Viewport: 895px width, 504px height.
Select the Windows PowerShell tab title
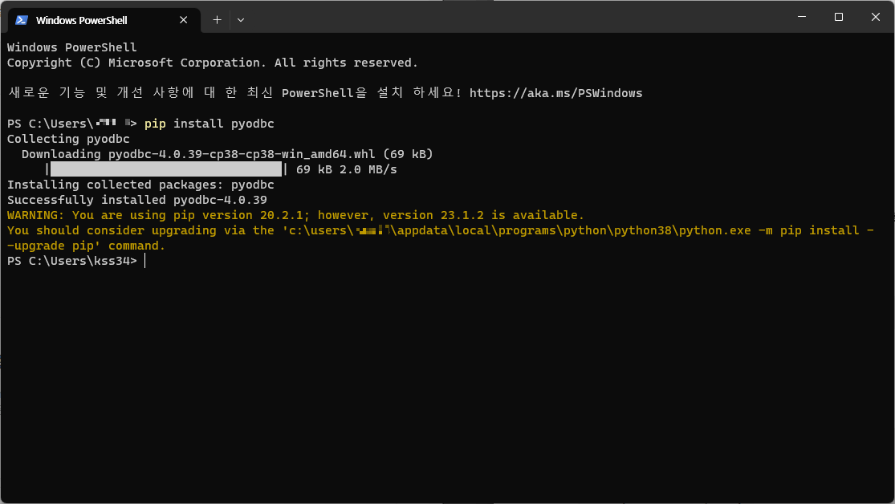(x=81, y=21)
